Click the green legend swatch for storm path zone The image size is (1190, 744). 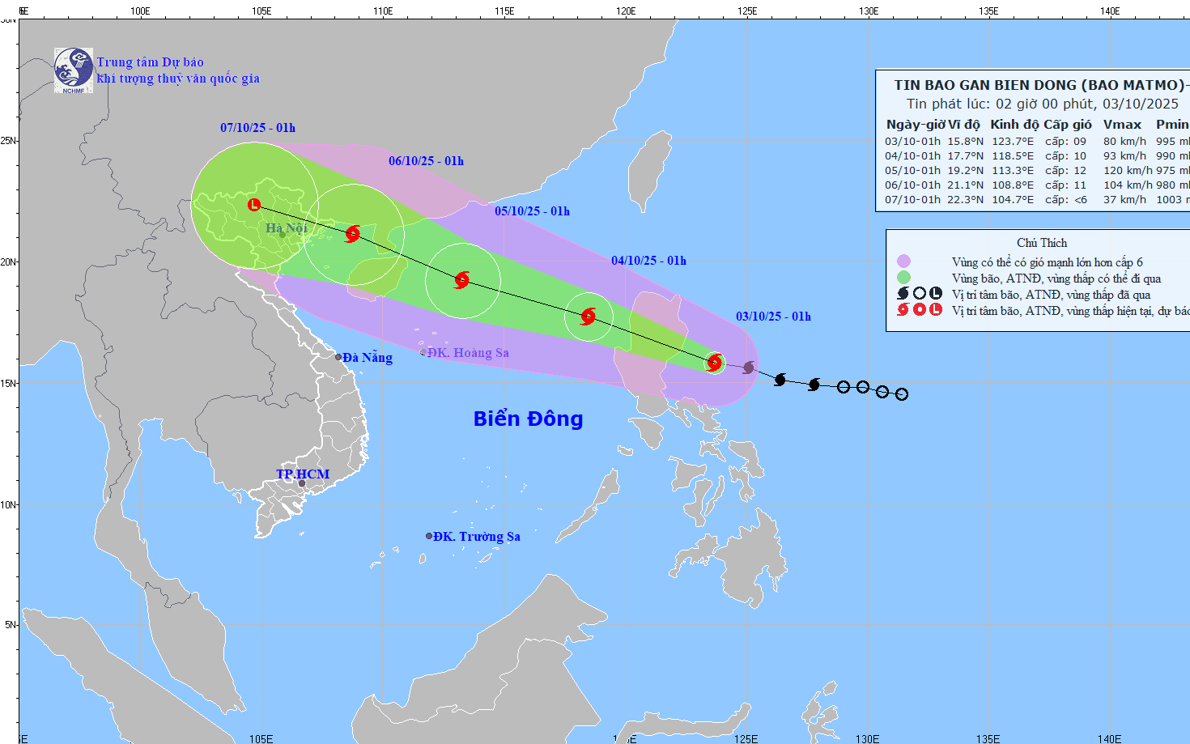[903, 277]
